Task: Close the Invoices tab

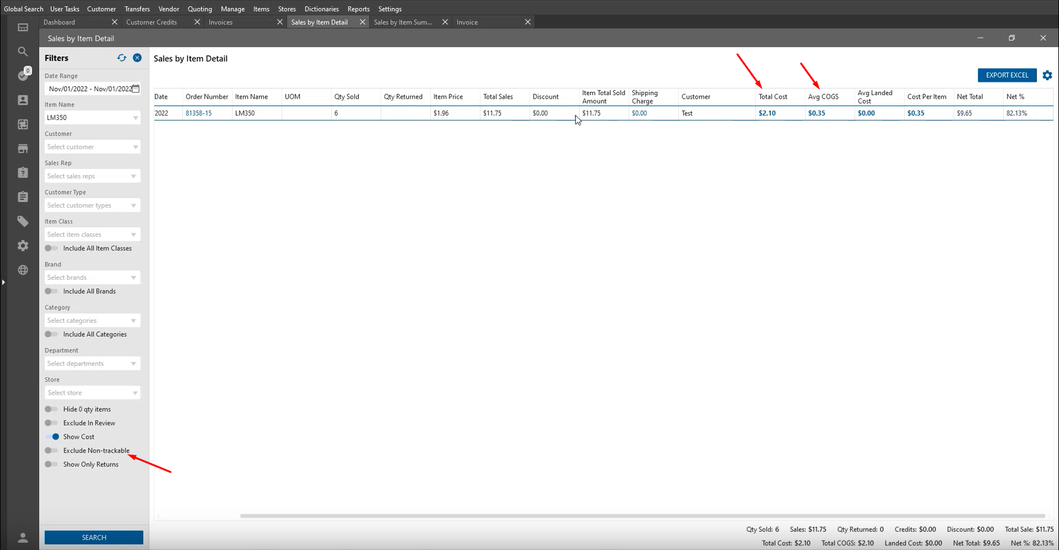Action: coord(280,22)
